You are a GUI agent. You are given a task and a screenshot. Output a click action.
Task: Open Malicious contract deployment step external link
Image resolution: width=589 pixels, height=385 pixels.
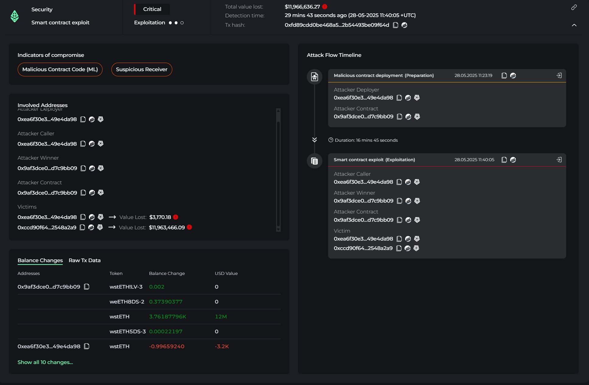559,75
